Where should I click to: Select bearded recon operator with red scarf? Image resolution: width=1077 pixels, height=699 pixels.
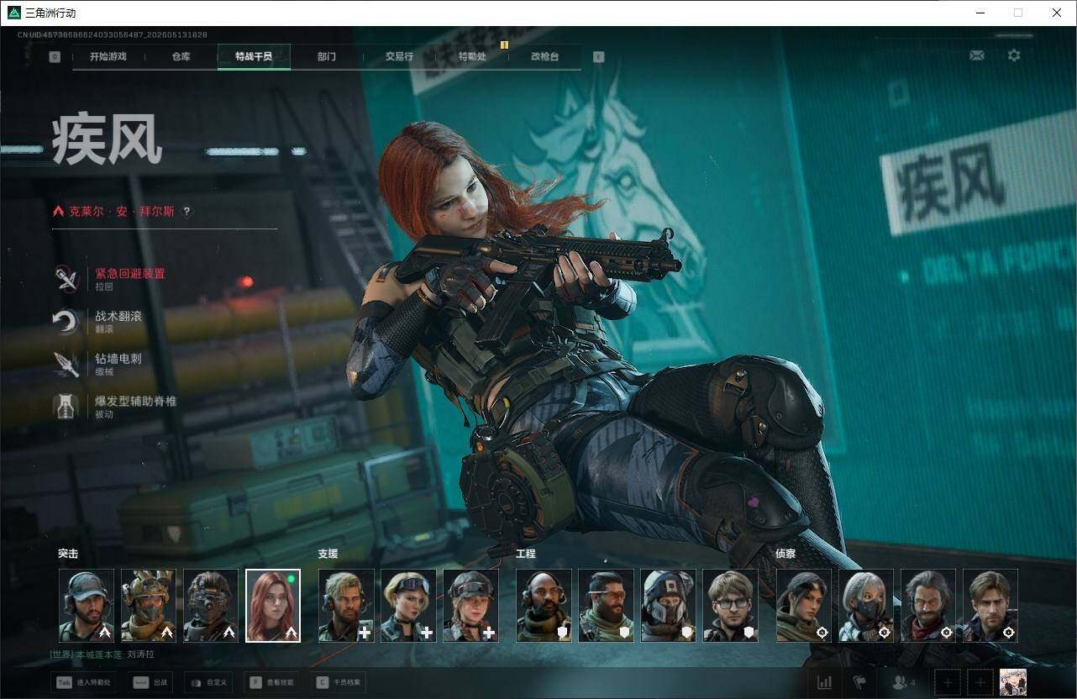928,606
